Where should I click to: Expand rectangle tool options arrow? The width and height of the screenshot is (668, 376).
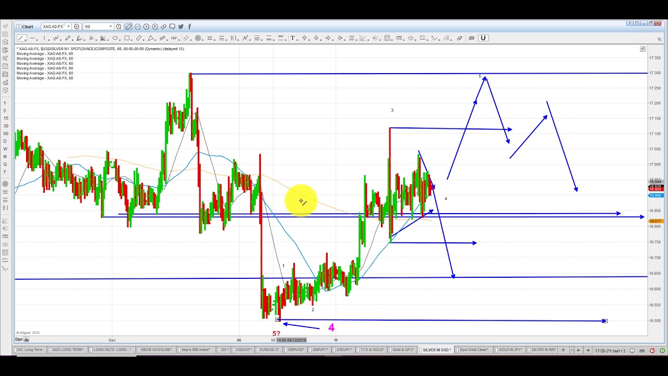tap(132, 40)
